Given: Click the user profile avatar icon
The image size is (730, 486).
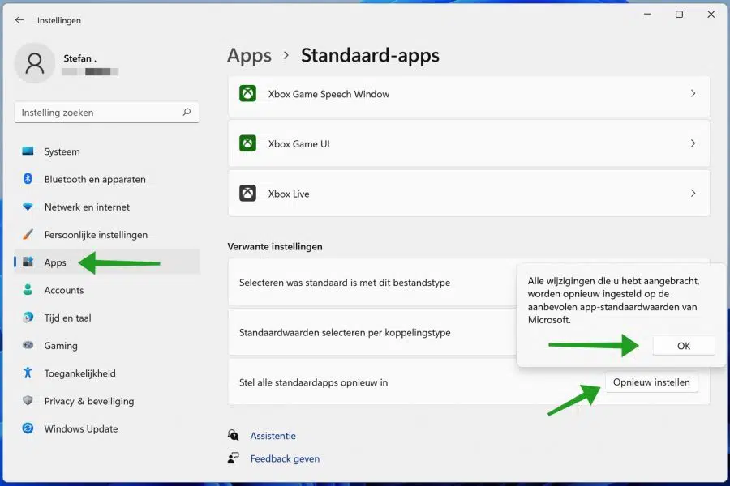Looking at the screenshot, I should [x=34, y=63].
